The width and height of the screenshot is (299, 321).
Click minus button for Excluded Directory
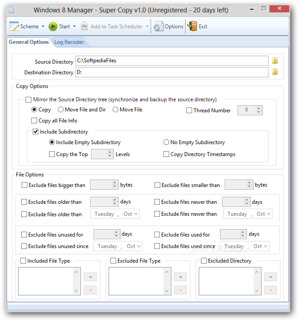tap(271, 290)
